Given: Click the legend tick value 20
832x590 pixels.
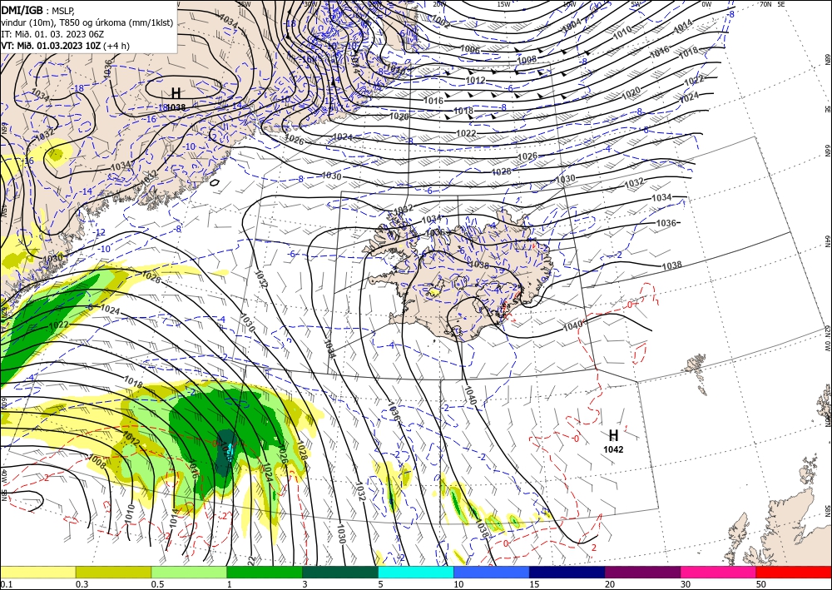Looking at the screenshot, I should [610, 584].
